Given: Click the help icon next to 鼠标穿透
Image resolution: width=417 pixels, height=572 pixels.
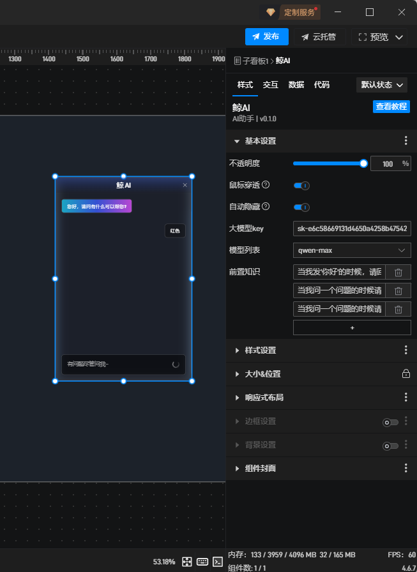Looking at the screenshot, I should 266,185.
